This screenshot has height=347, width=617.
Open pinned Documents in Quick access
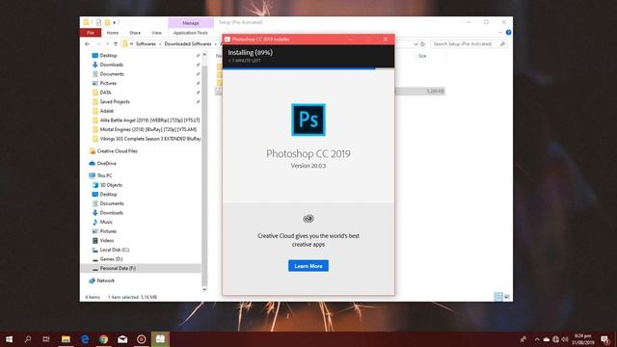pyautogui.click(x=112, y=74)
